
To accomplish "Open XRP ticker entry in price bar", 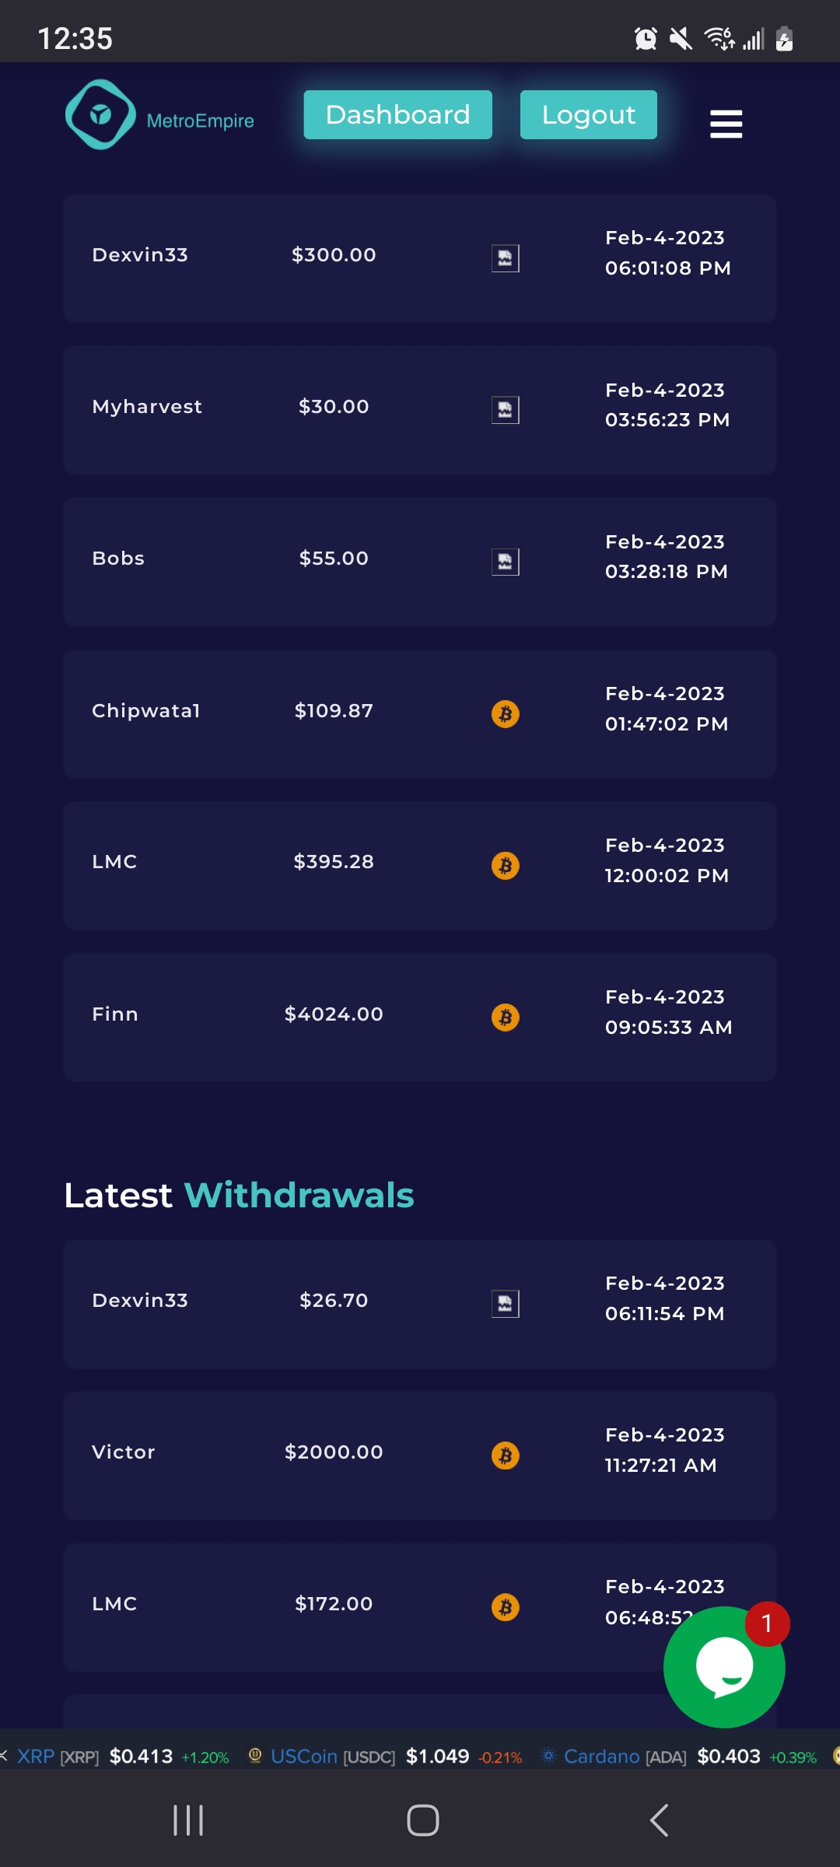I will pyautogui.click(x=121, y=1757).
